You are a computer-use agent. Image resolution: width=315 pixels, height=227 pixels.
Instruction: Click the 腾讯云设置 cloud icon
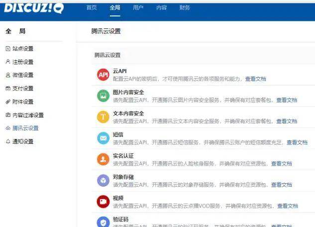[x=8, y=128]
